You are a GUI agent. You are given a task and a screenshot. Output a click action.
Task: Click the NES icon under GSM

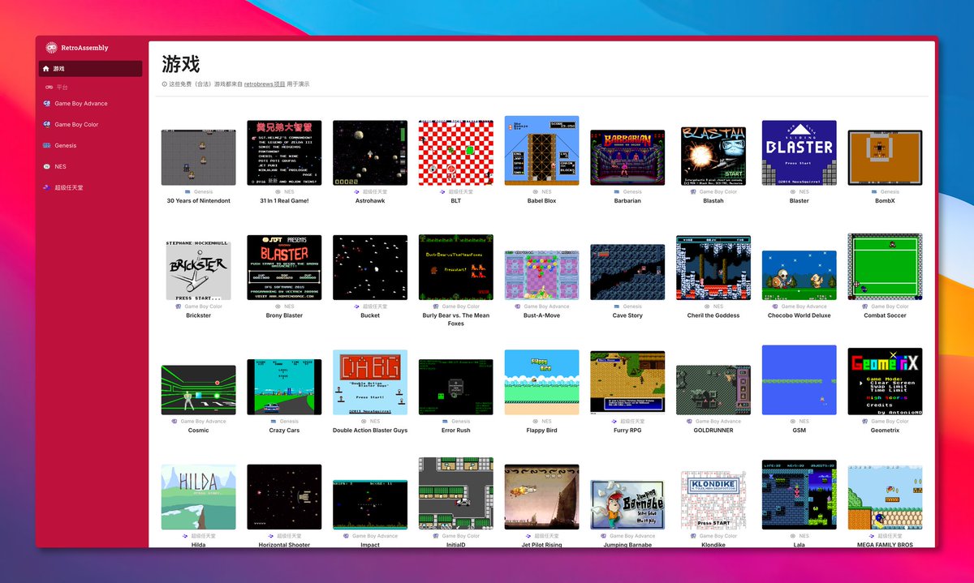(x=794, y=421)
